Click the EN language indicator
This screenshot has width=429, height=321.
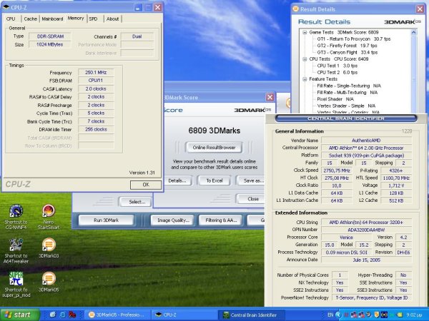(330, 315)
